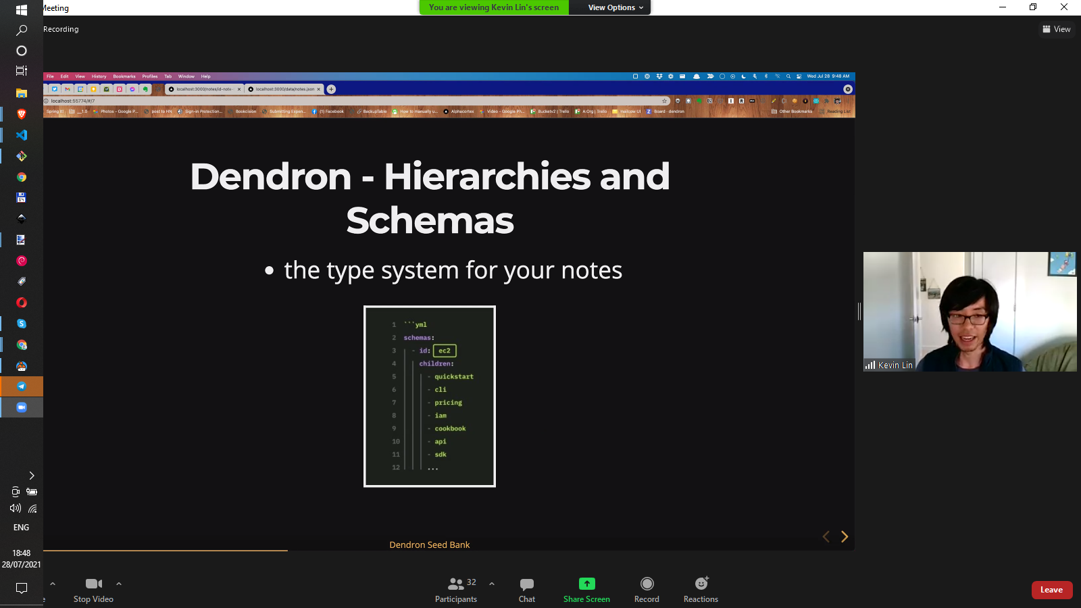Open the View layout button at top right
The height and width of the screenshot is (608, 1081).
point(1057,29)
